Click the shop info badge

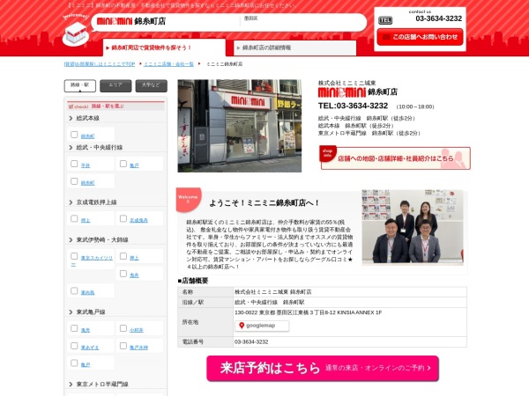pyautogui.click(x=327, y=153)
